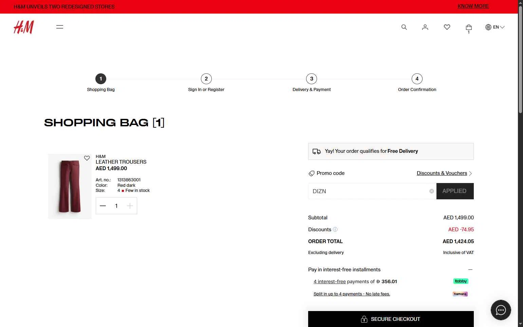This screenshot has height=327, width=523.
Task: Click the delivery truck icon
Action: pos(317,151)
